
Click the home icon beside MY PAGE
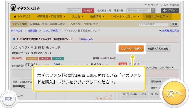tap(15, 16)
